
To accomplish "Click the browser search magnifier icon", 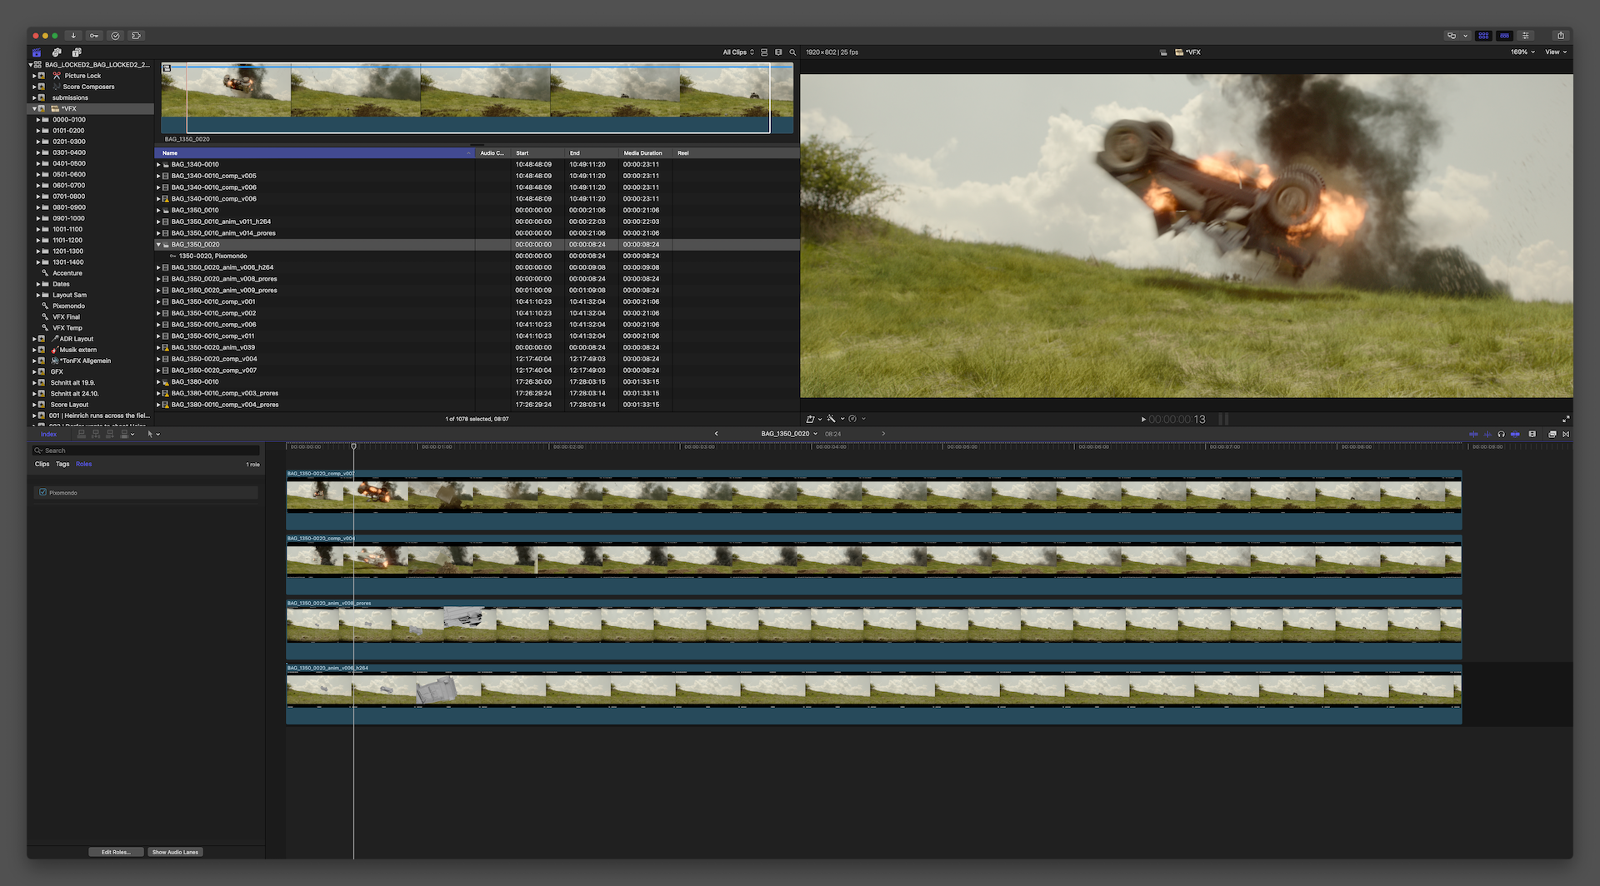I will [792, 52].
